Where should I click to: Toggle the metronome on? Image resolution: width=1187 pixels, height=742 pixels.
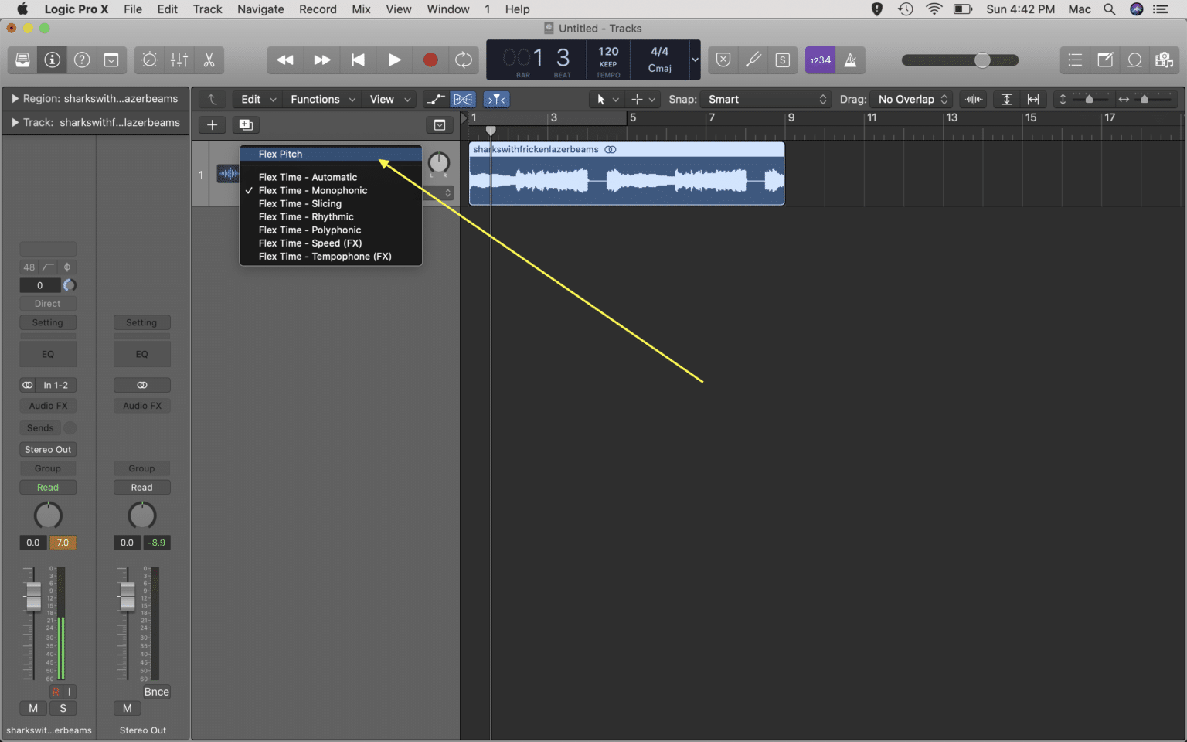(851, 60)
